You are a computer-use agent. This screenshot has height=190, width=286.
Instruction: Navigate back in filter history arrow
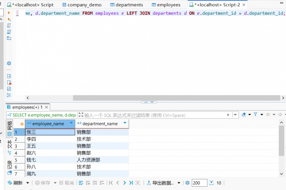[268, 115]
